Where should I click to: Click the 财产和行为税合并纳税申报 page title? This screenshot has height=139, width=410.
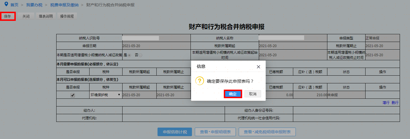tap(226, 27)
